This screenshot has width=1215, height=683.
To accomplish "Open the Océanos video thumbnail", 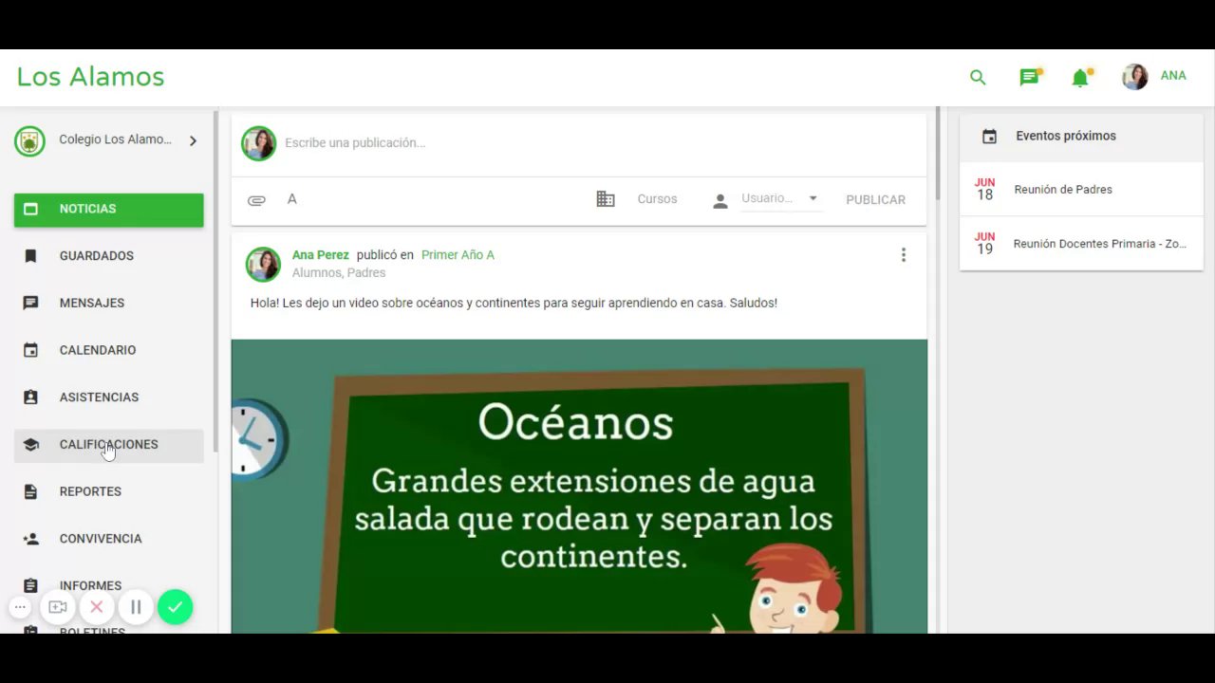I will (579, 486).
